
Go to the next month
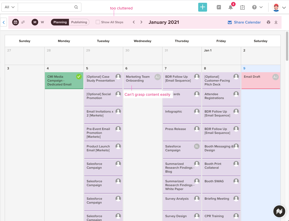click(x=141, y=22)
